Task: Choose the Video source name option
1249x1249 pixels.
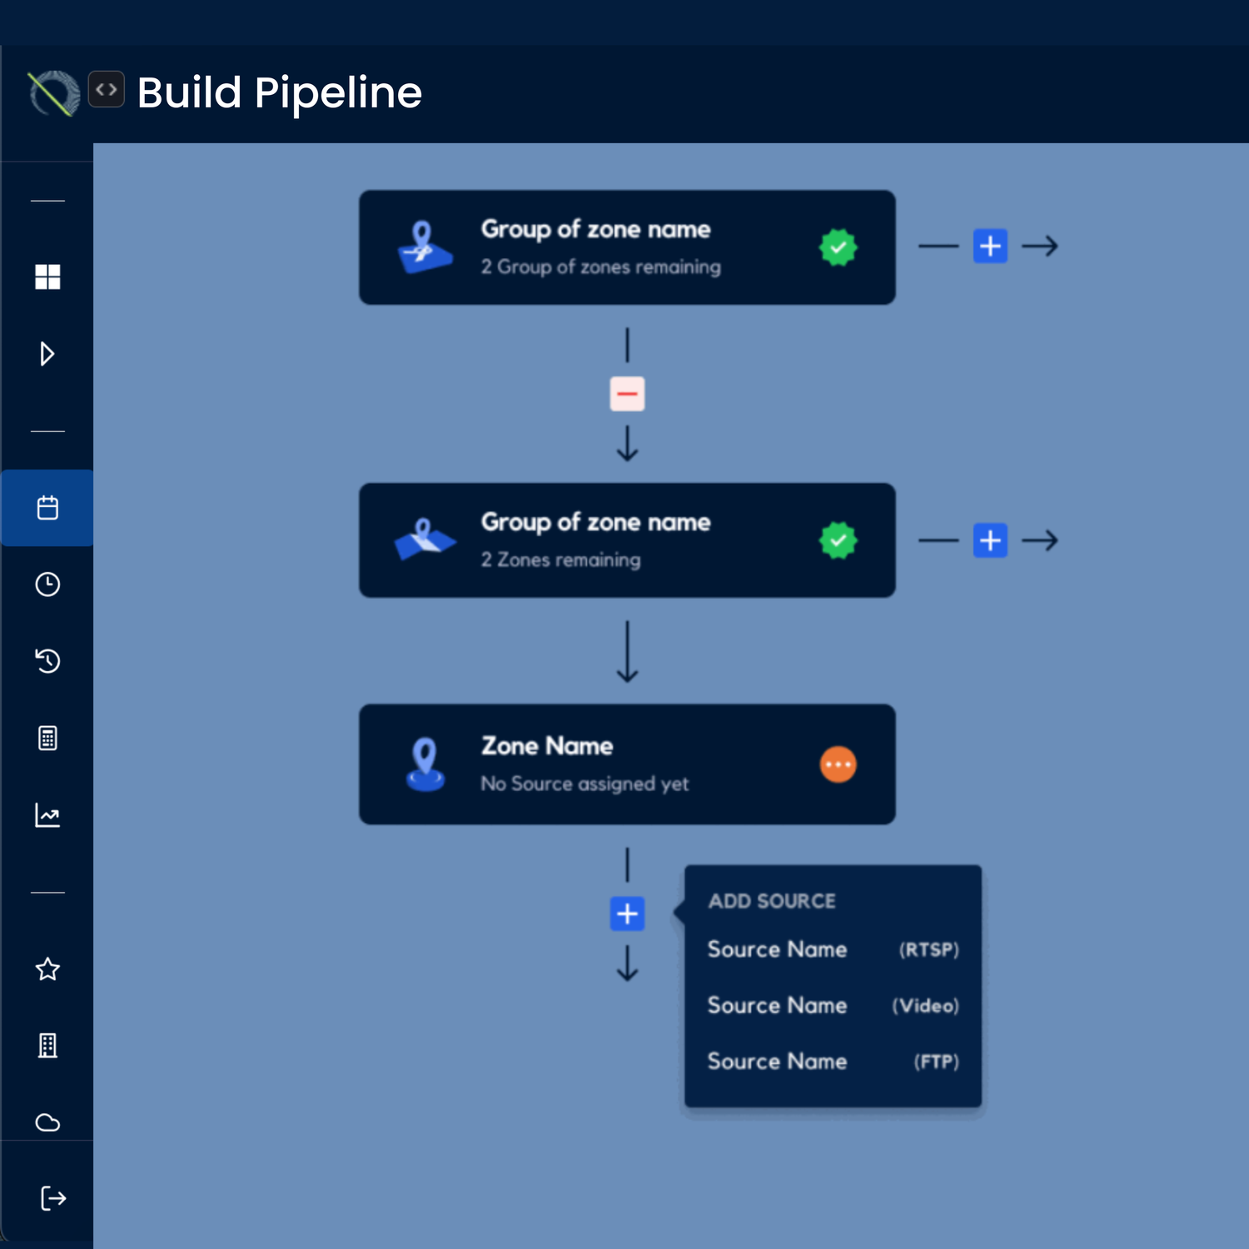Action: click(x=833, y=1005)
